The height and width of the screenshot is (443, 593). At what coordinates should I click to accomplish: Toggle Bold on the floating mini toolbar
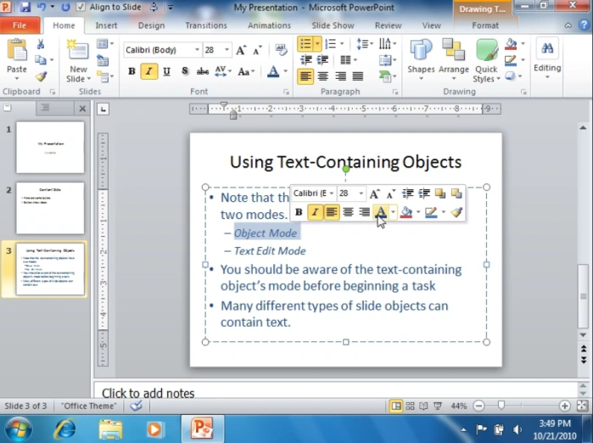point(299,212)
